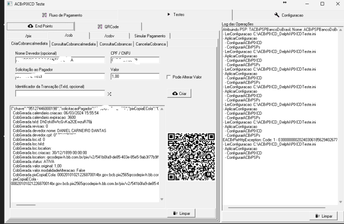Open the Configuracao tab
The image size is (344, 224).
pos(289,15)
